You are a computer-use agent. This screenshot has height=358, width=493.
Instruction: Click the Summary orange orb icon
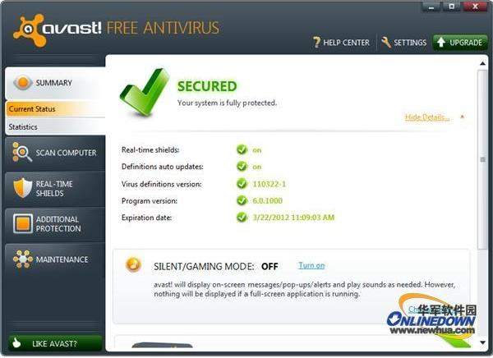coord(22,83)
